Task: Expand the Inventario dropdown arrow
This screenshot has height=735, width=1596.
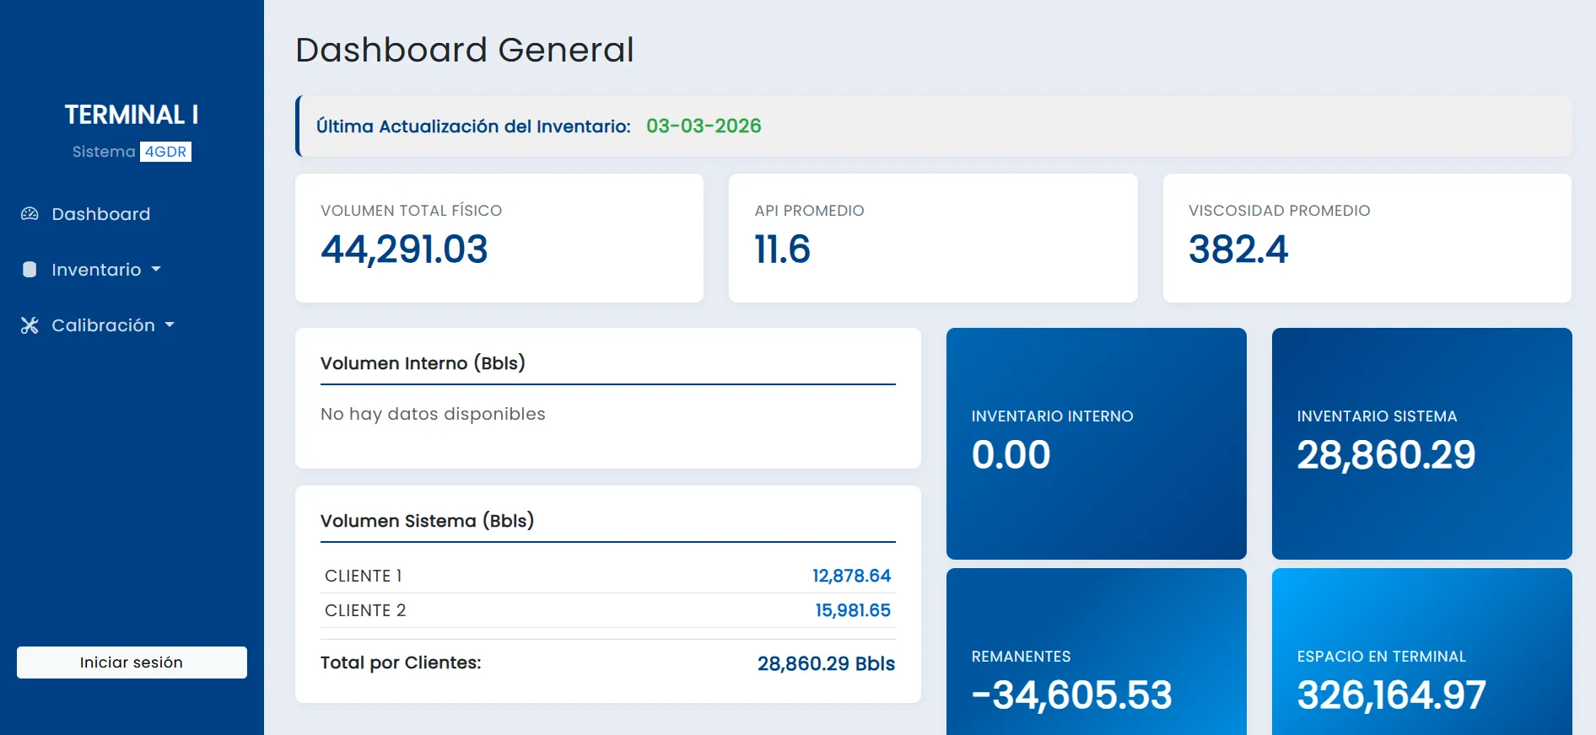Action: [156, 270]
